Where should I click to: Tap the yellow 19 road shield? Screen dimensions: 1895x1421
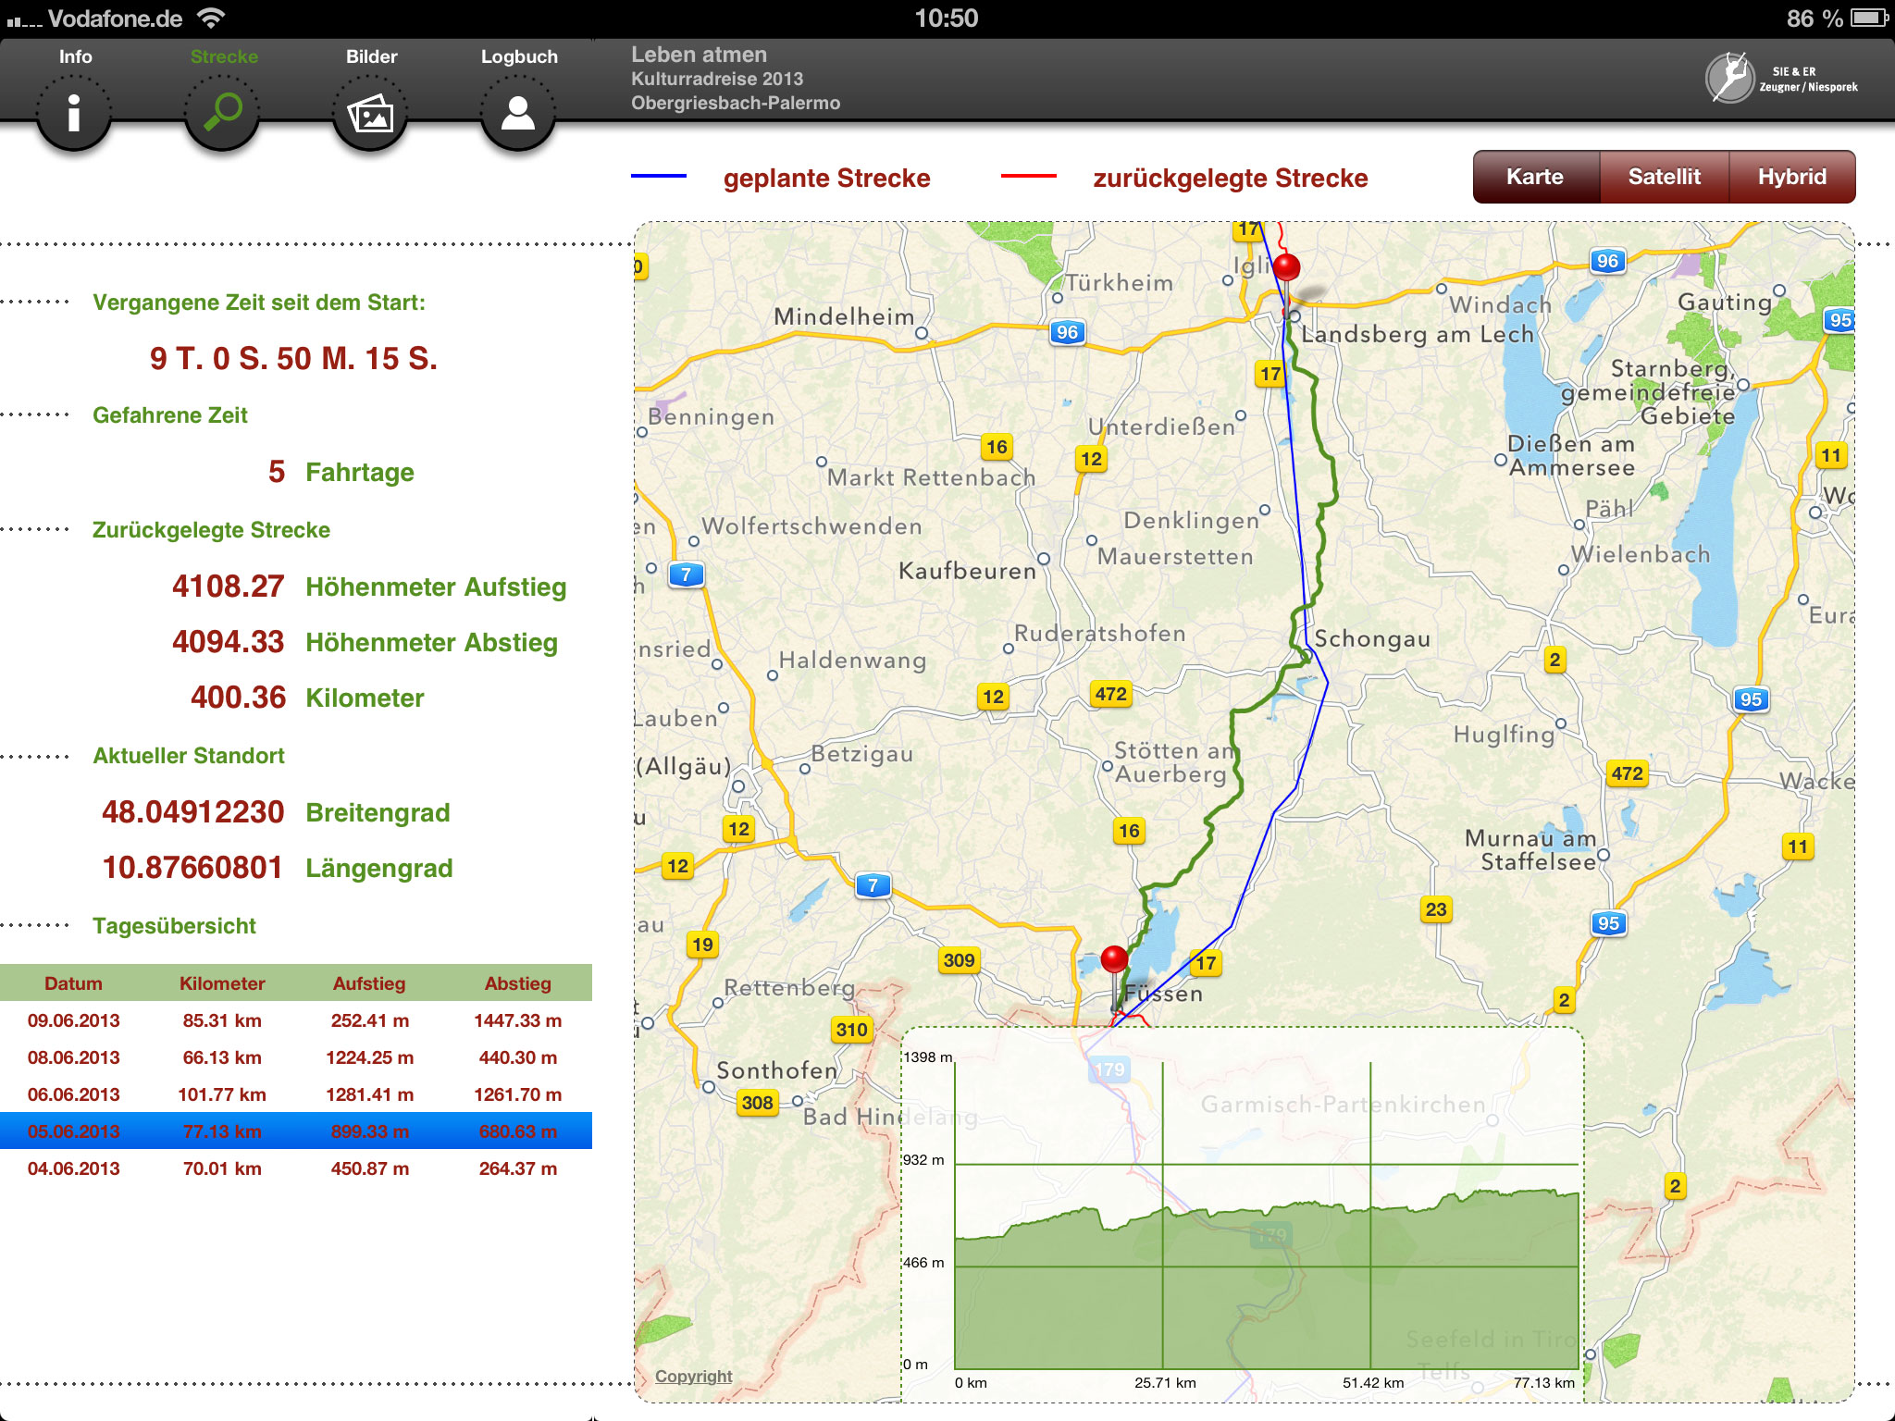coord(702,945)
